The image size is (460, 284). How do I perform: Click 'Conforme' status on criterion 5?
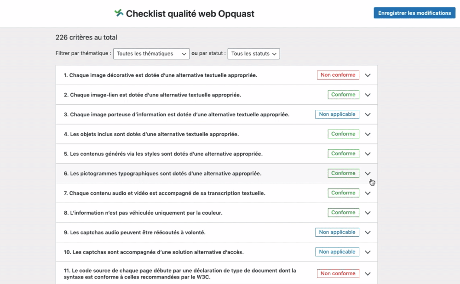pos(343,153)
